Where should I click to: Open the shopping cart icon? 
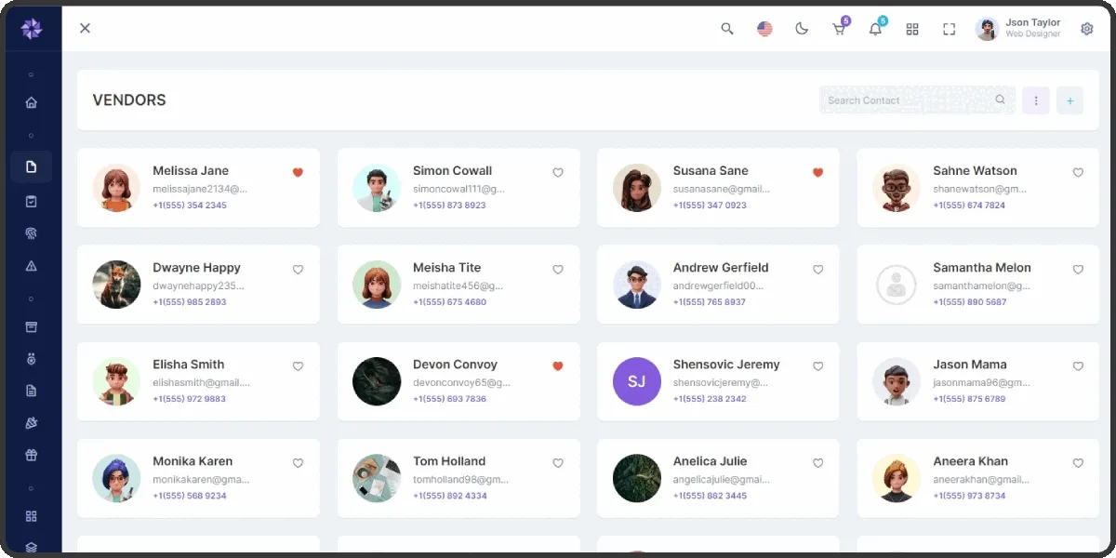tap(839, 29)
